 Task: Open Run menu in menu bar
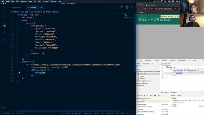pos(39,1)
